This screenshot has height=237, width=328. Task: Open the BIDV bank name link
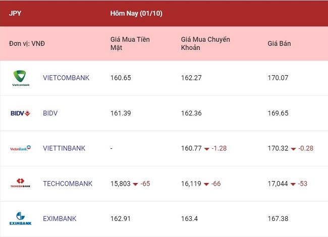(50, 113)
